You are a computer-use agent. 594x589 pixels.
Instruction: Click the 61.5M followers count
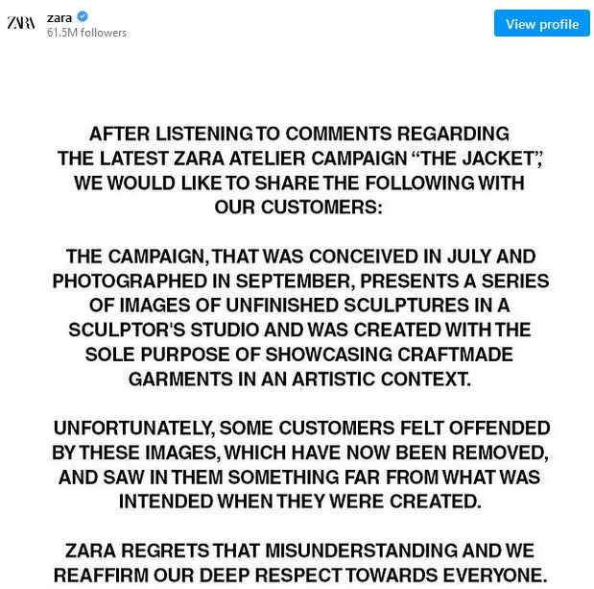(86, 33)
